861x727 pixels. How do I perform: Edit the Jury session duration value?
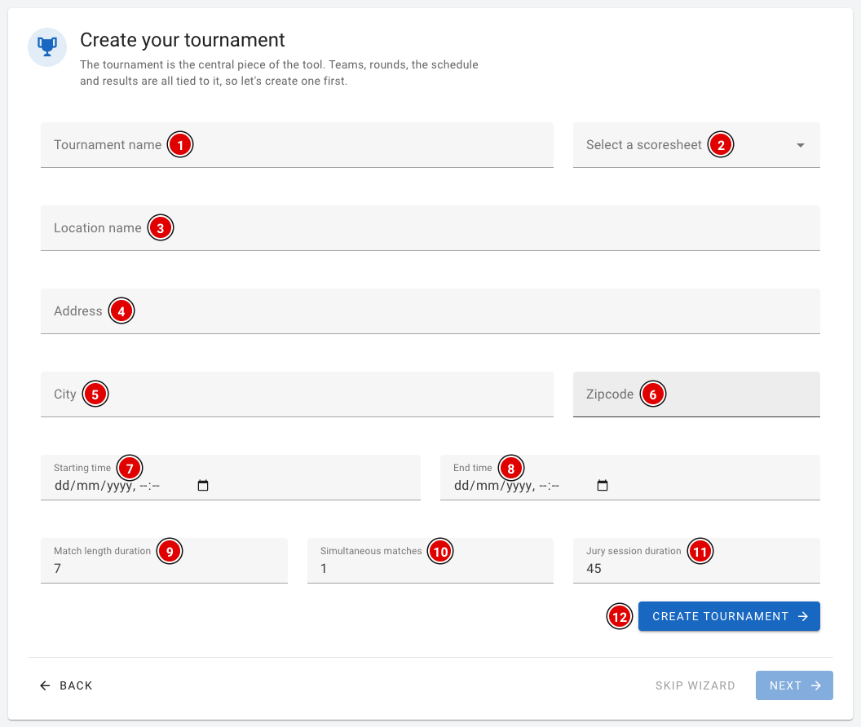pyautogui.click(x=697, y=561)
